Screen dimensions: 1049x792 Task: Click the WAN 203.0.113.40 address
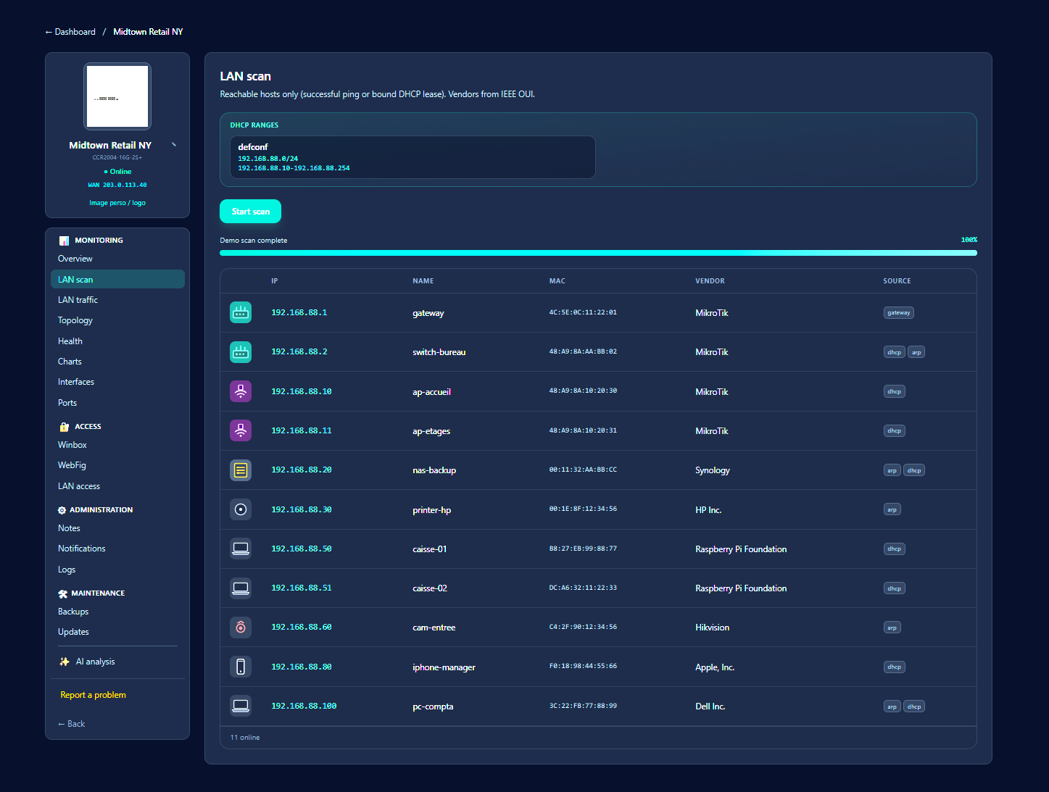(117, 185)
